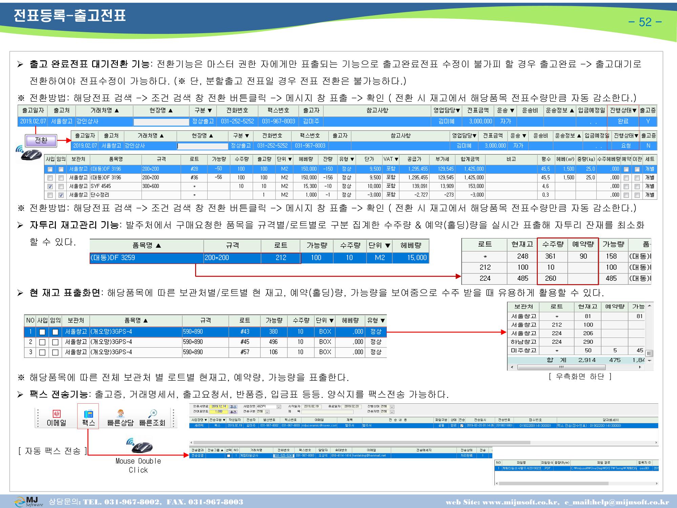Select lot 224 row with 수주량 260
The width and height of the screenshot is (677, 508).
(x=556, y=278)
